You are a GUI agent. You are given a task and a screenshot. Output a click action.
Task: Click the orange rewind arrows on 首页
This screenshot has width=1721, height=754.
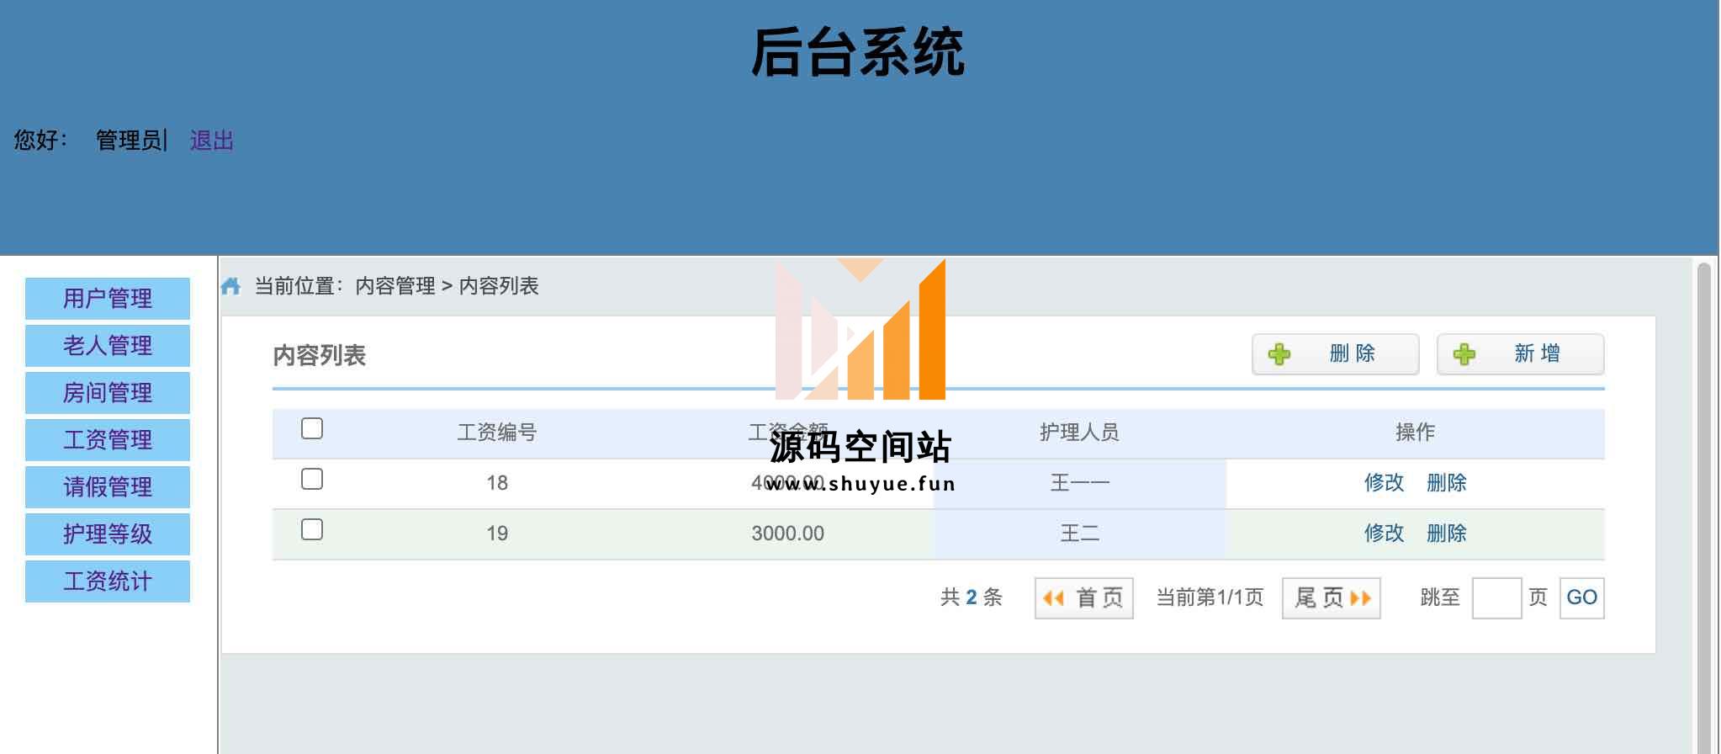point(1053,598)
